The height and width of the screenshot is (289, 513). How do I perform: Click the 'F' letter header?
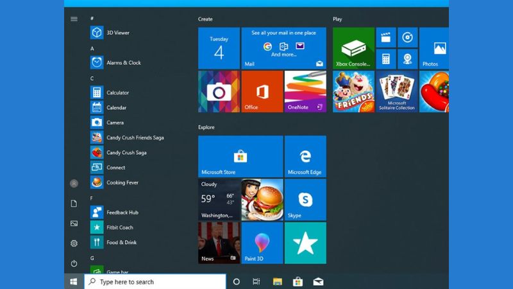pyautogui.click(x=91, y=198)
